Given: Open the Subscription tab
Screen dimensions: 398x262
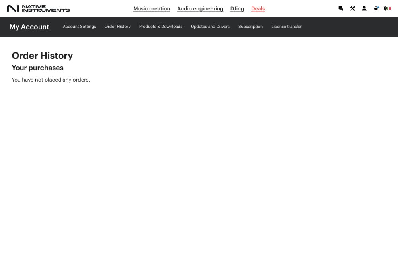Looking at the screenshot, I should (250, 27).
